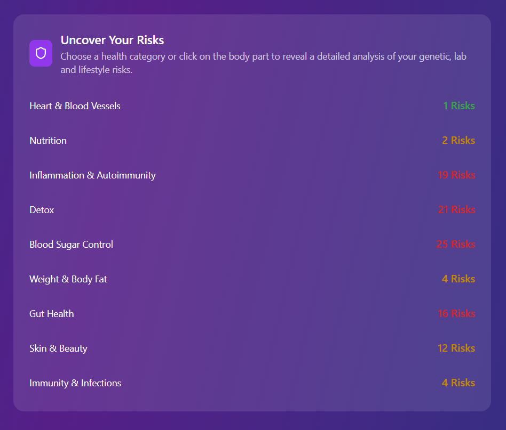Select the Weight & Body Fat category
Screen dimensions: 506x430
(x=68, y=279)
